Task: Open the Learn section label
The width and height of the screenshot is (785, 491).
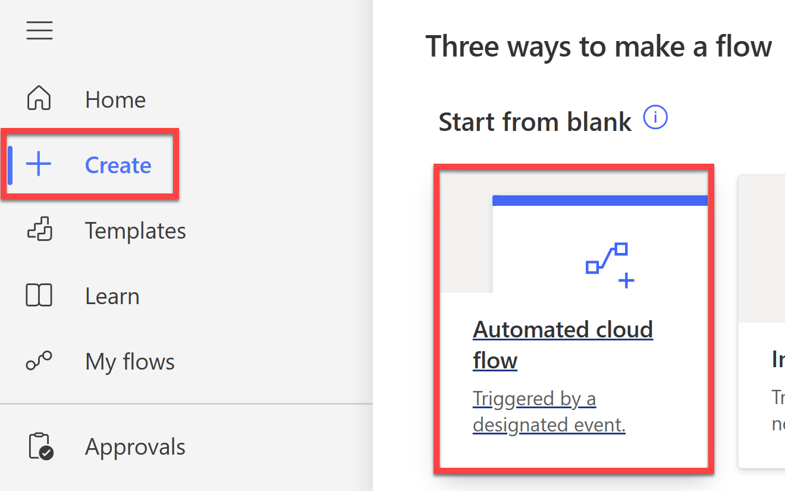Action: point(112,296)
